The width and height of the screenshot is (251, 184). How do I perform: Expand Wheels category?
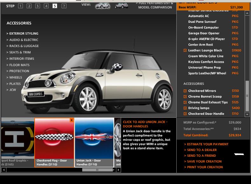point(14,77)
